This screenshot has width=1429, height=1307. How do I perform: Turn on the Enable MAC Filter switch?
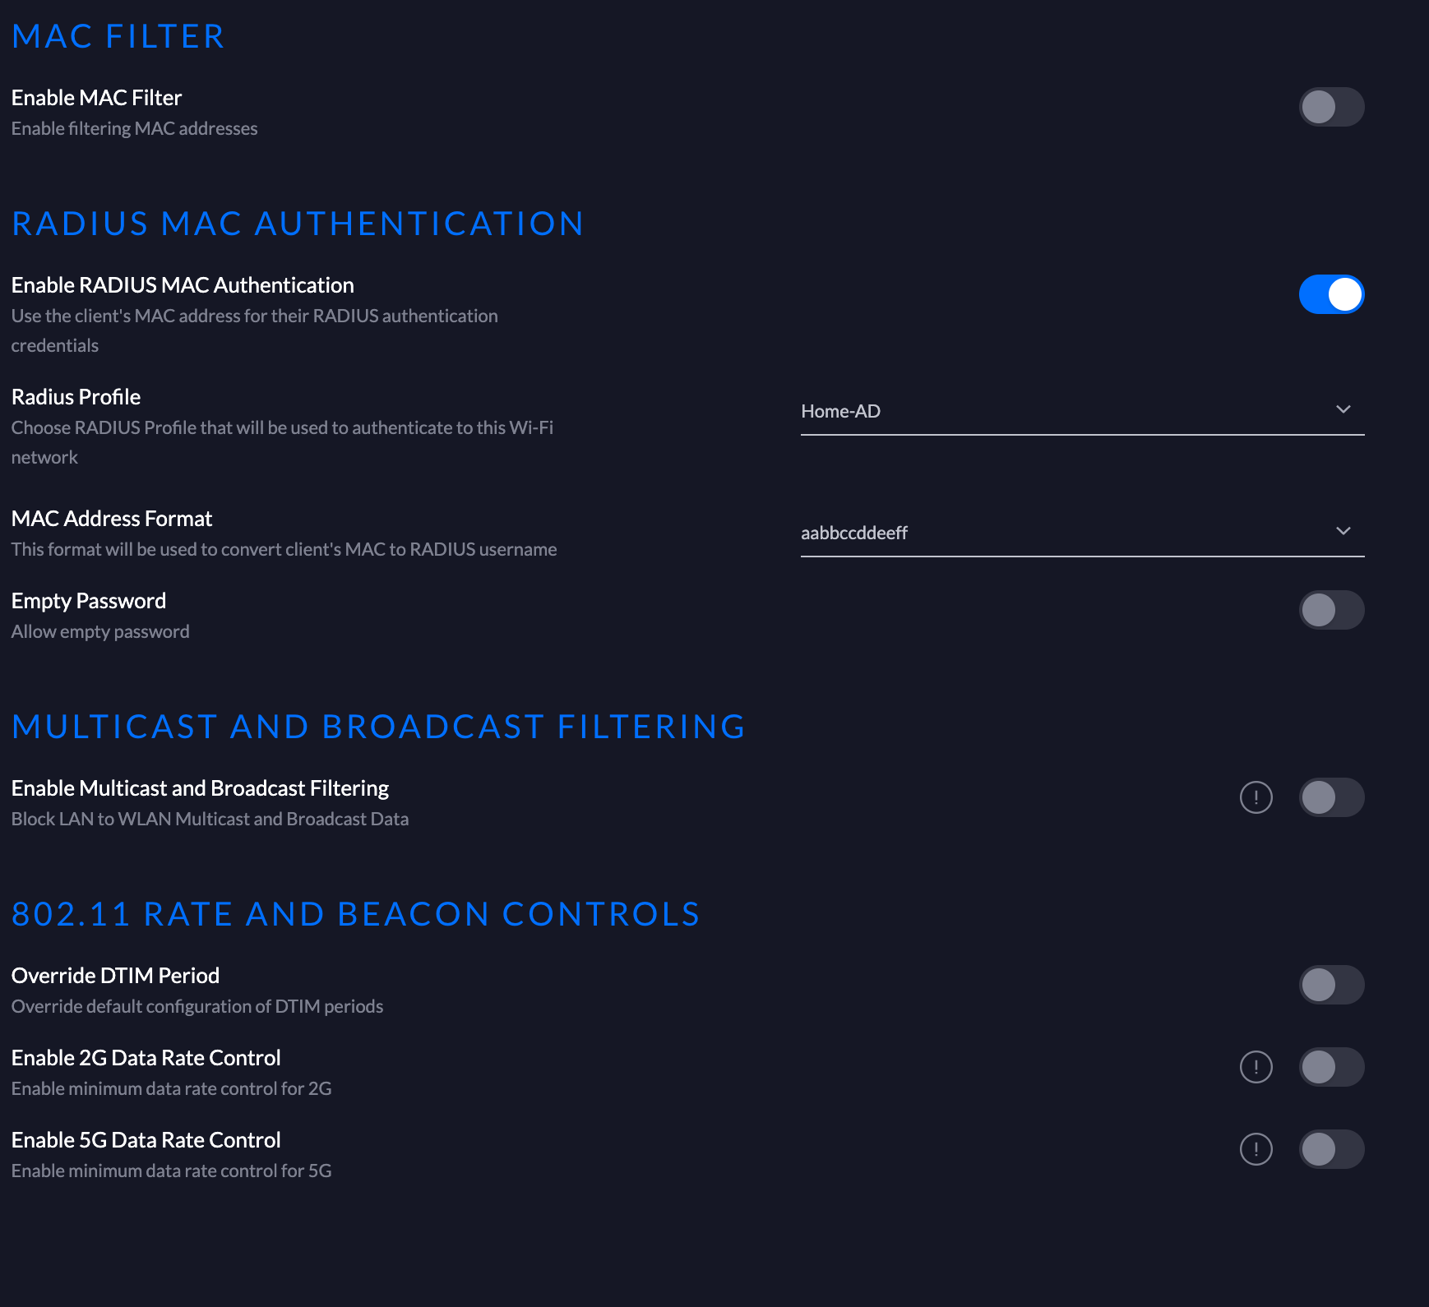click(x=1331, y=107)
